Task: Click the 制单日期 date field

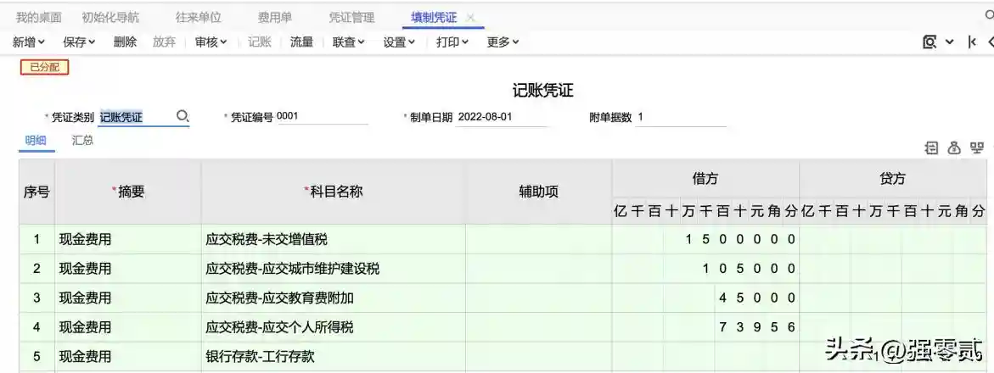Action: 501,118
